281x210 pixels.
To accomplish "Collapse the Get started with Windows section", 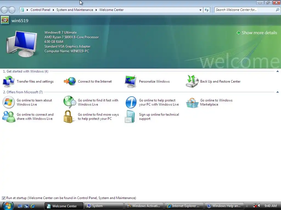I will pos(277,71).
